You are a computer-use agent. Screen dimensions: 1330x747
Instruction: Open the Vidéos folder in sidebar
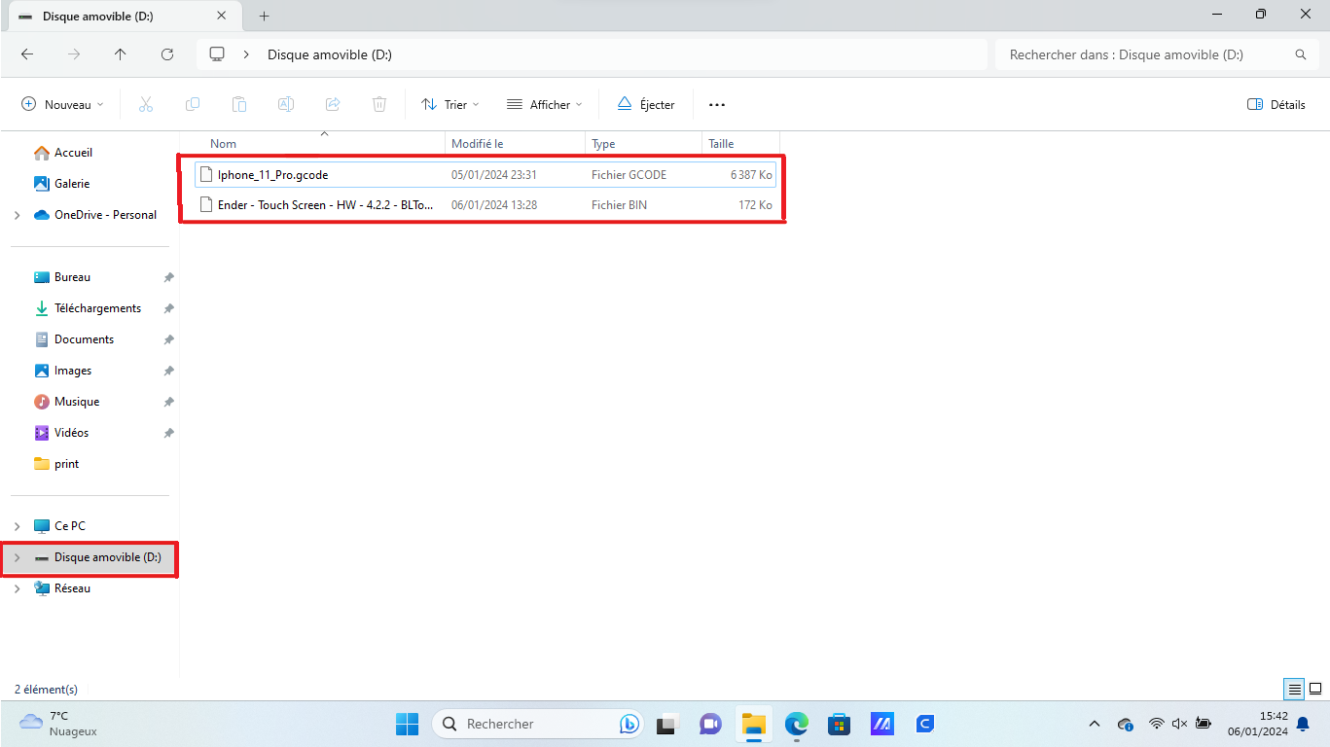71,433
